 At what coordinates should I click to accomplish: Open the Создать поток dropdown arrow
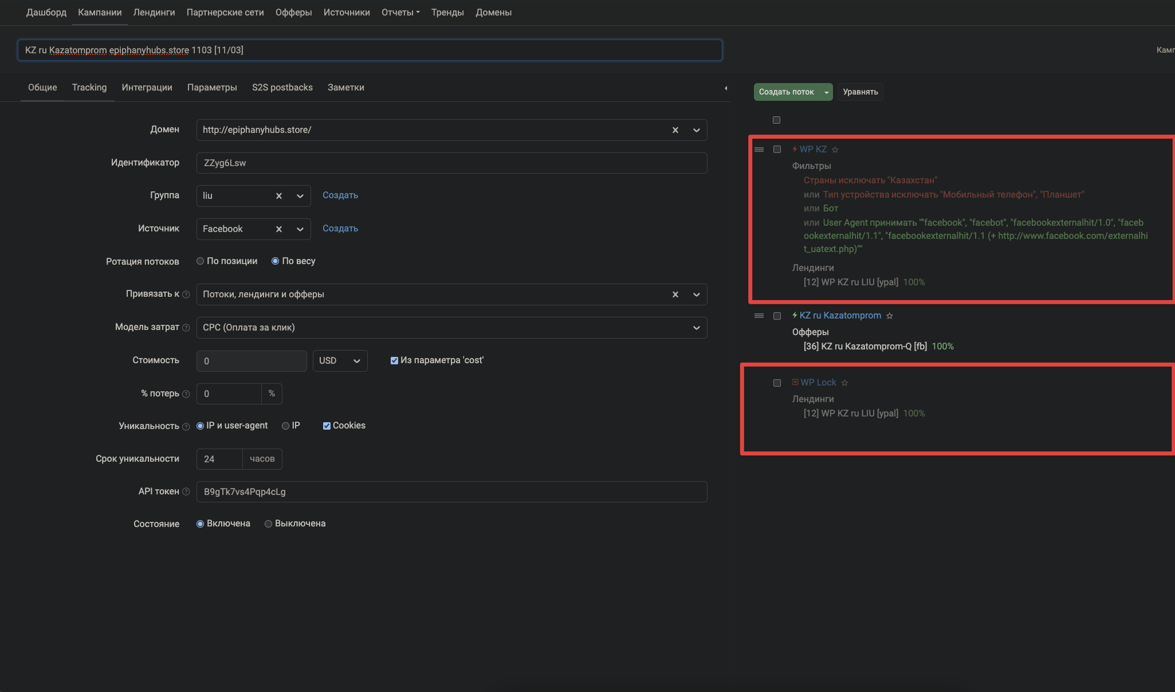coord(826,92)
